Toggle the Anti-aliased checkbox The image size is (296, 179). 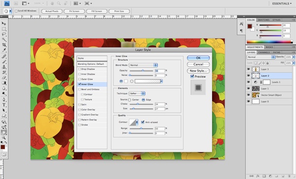pos(143,122)
